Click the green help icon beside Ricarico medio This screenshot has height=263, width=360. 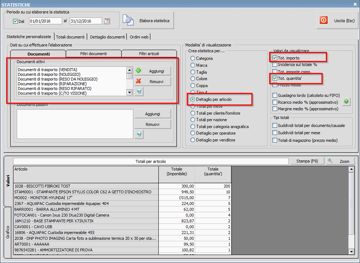pos(347,102)
